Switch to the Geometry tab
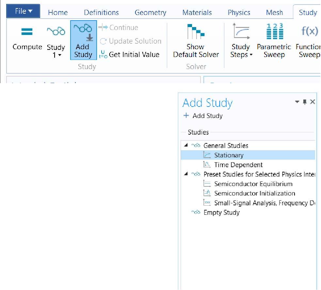 coord(151,12)
